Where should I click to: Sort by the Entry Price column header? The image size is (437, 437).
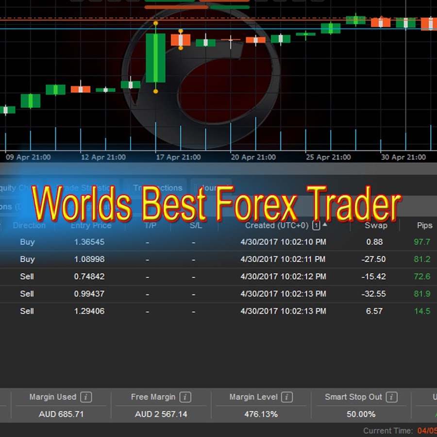pos(91,225)
